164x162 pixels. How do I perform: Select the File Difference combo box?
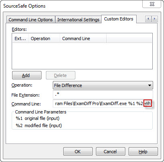tap(103, 85)
